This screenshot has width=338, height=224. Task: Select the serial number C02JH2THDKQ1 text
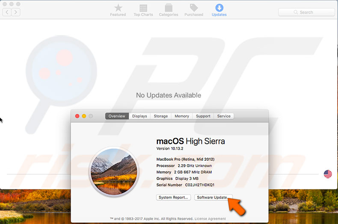[x=200, y=185]
